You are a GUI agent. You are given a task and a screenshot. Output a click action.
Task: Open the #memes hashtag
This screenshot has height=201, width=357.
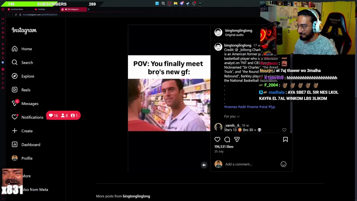(231, 107)
